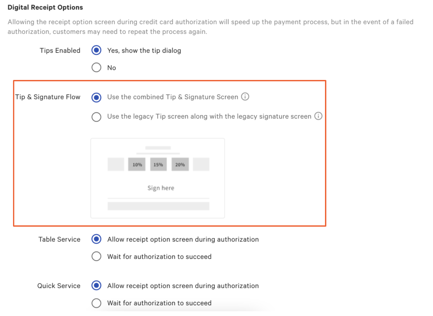Image resolution: width=433 pixels, height=316 pixels.
Task: Select Wait for authorization to succeed under Table Service
Action: [96, 256]
